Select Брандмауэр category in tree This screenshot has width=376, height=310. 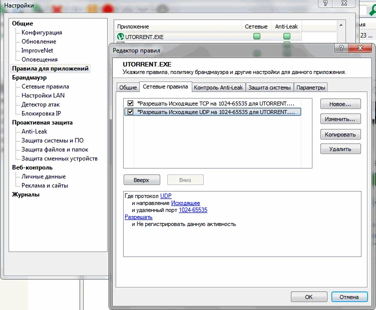tap(29, 77)
